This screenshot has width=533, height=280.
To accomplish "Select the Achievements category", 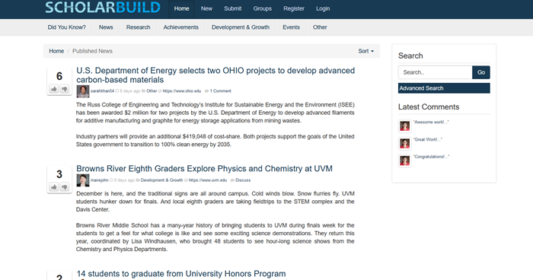I will [x=181, y=27].
